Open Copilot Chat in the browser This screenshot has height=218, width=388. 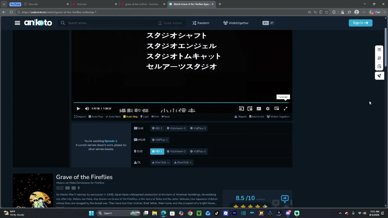pyautogui.click(x=375, y=12)
